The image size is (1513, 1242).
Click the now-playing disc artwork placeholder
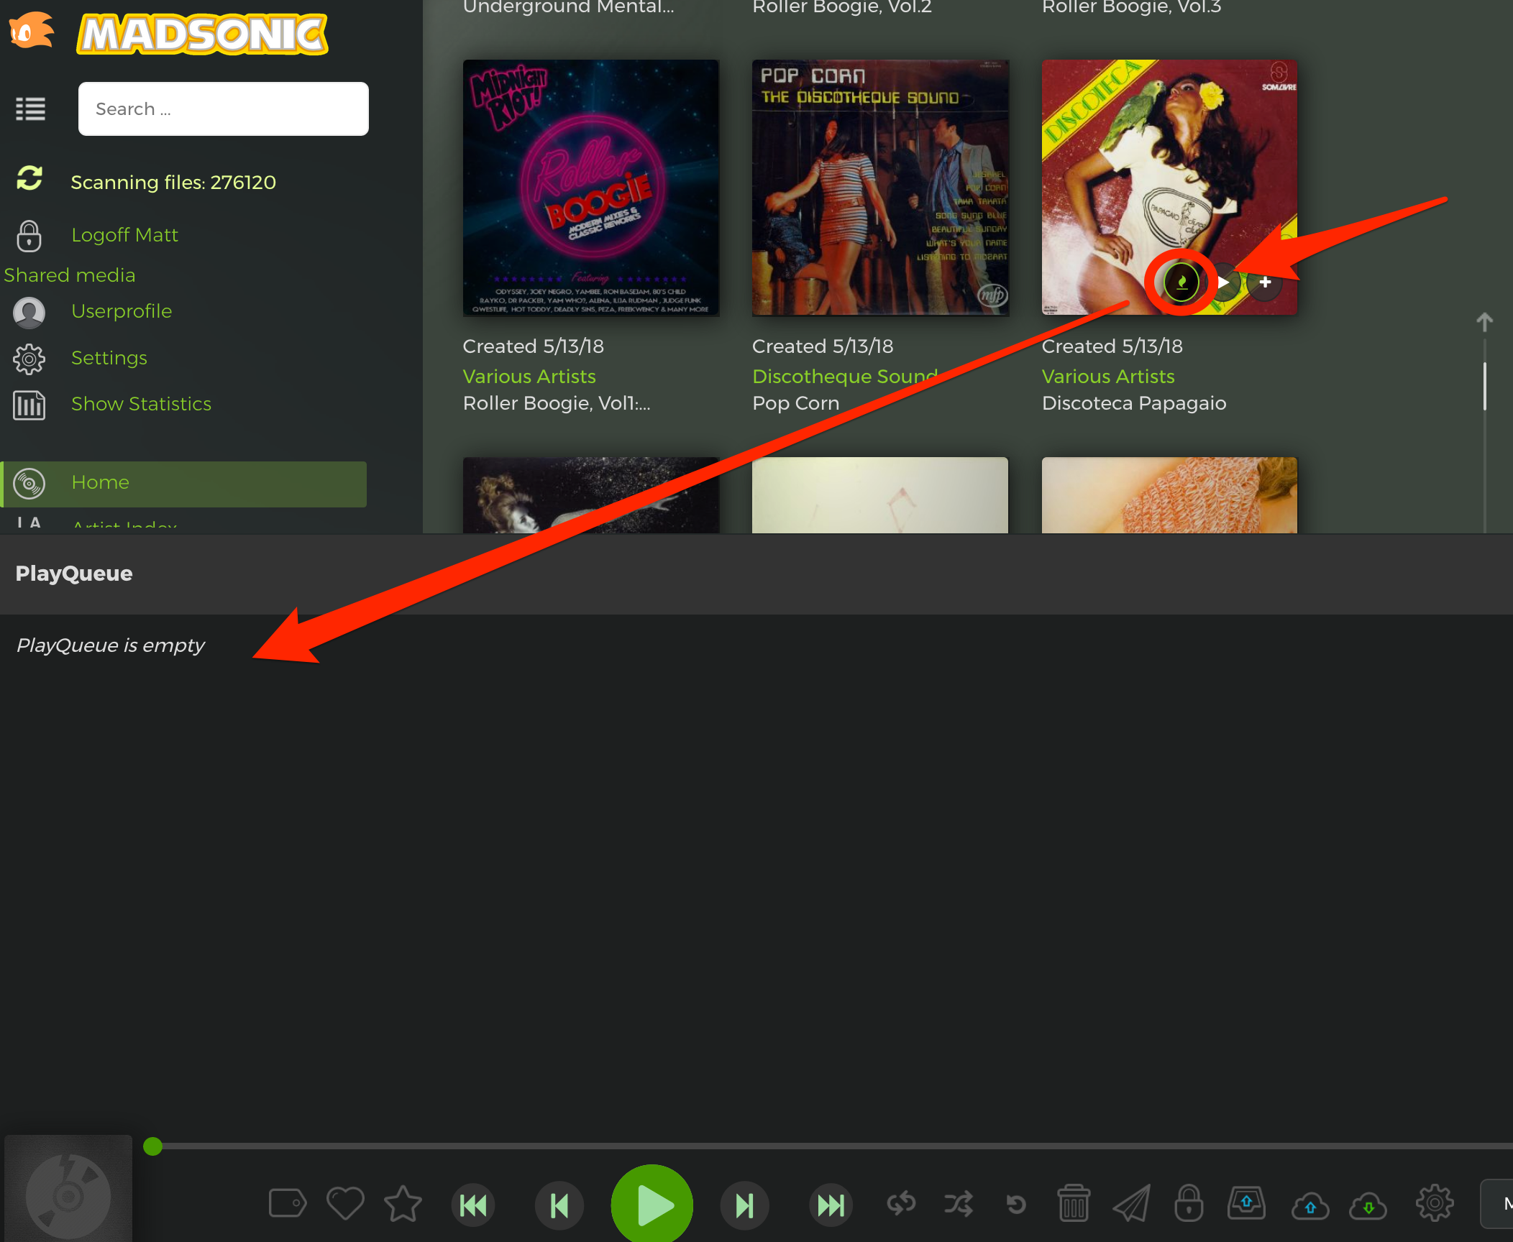(x=68, y=1189)
